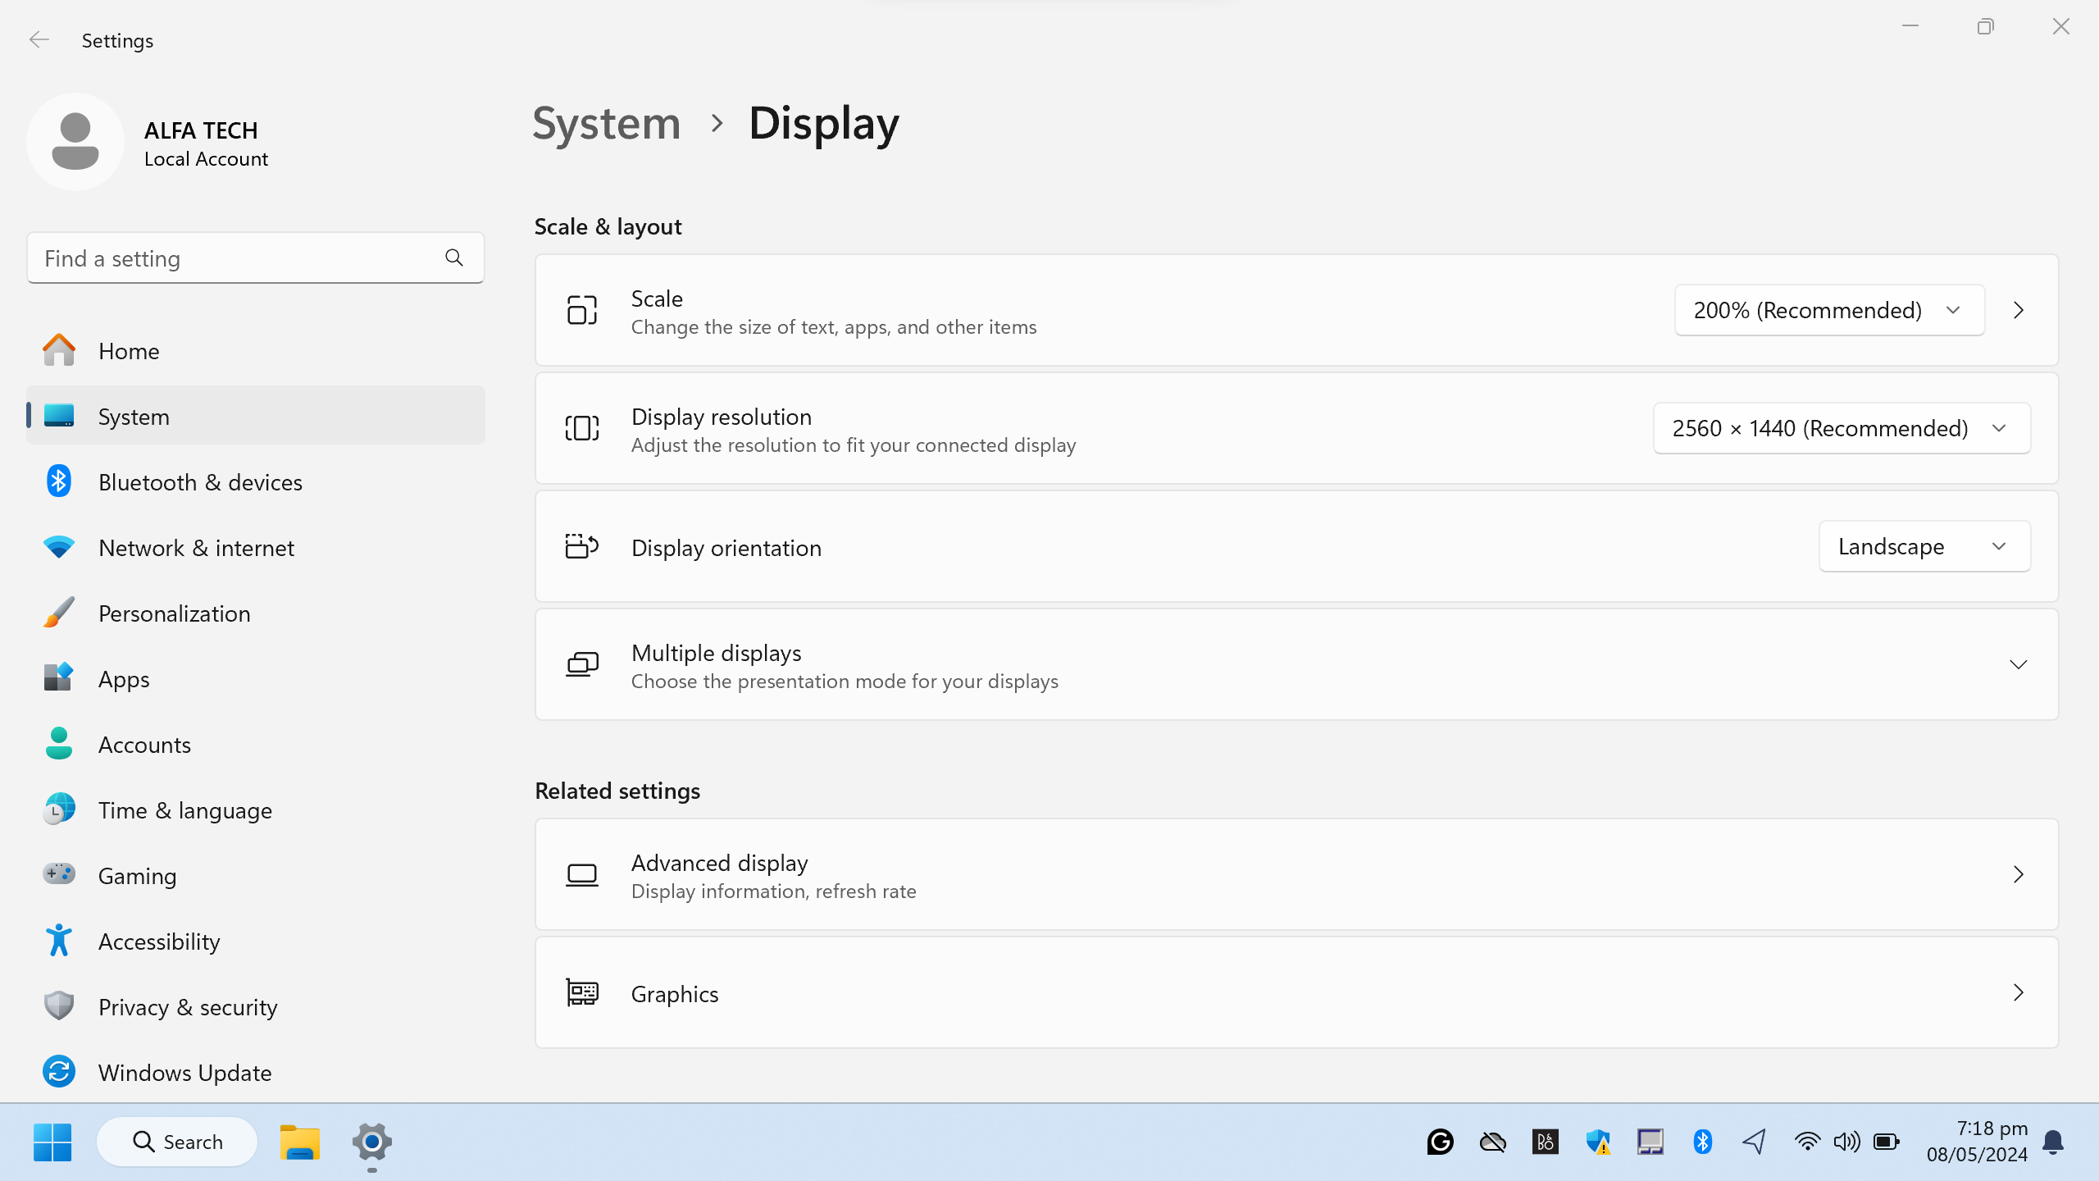Click the Apps icon in sidebar
Image resolution: width=2099 pixels, height=1181 pixels.
pyautogui.click(x=59, y=678)
